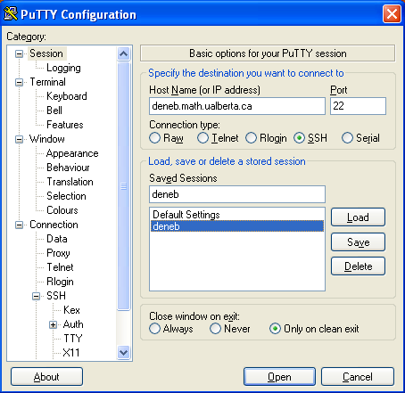Click the Load button

click(358, 217)
